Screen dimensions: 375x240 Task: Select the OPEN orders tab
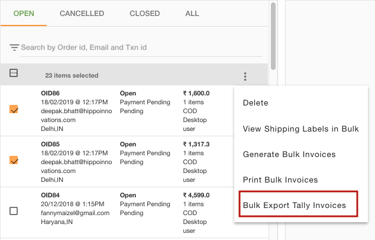(24, 14)
